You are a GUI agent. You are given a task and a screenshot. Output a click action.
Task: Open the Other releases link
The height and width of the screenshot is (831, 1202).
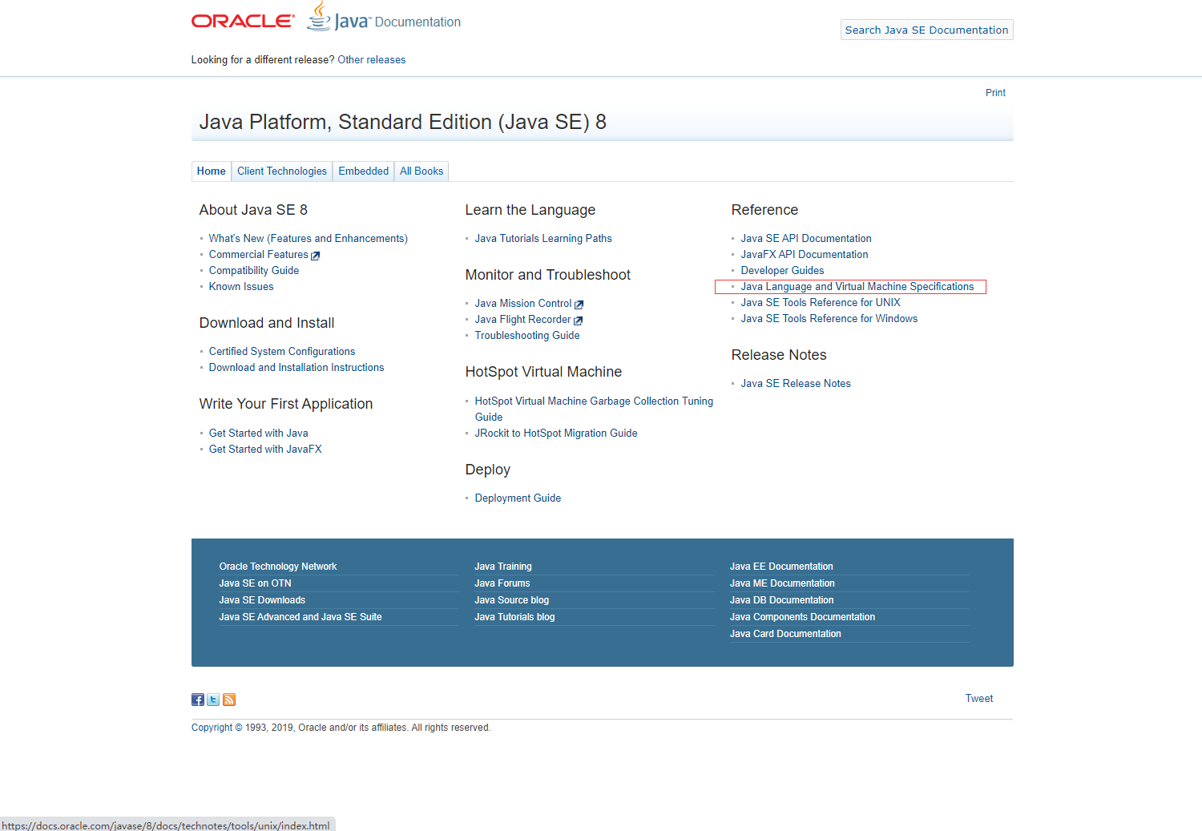[372, 60]
